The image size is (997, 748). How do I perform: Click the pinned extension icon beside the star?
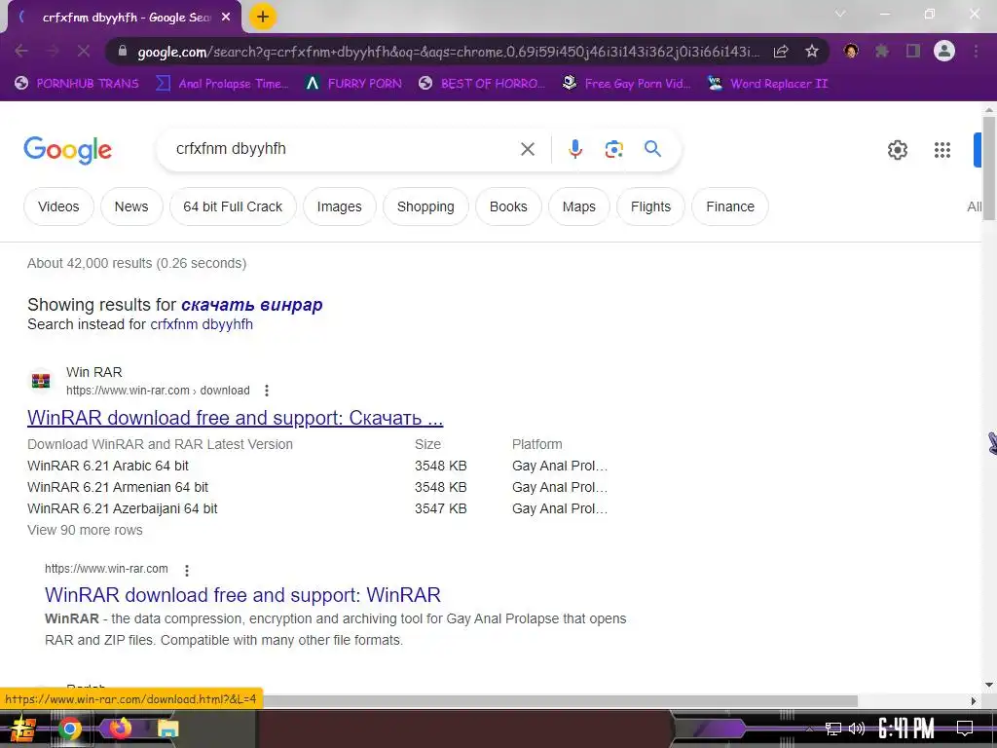851,51
